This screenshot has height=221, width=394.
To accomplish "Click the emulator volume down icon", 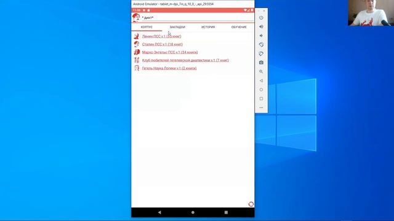I will [261, 36].
